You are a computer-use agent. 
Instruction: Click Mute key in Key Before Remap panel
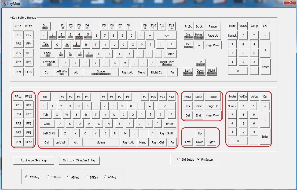pyautogui.click(x=232, y=26)
